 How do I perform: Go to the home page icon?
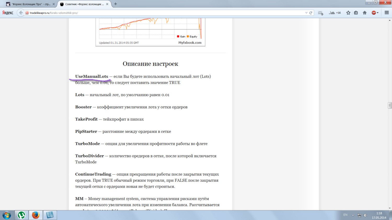coord(365,13)
